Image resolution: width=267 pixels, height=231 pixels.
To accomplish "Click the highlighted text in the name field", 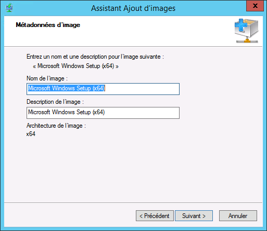I will point(67,88).
